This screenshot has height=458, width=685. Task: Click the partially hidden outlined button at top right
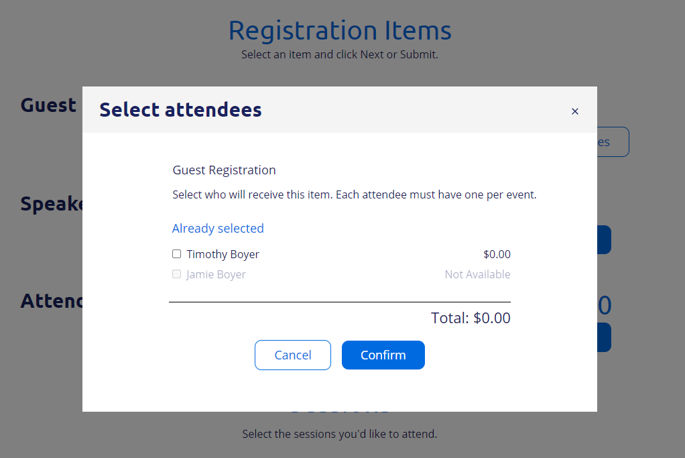[x=613, y=142]
